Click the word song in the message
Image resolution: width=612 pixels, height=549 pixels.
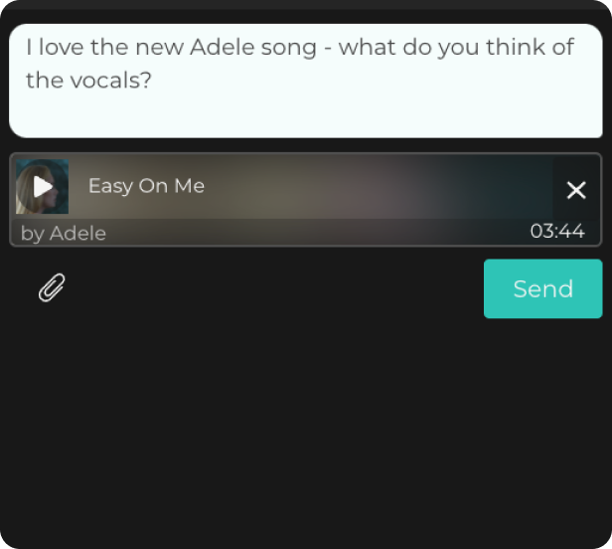tap(288, 49)
